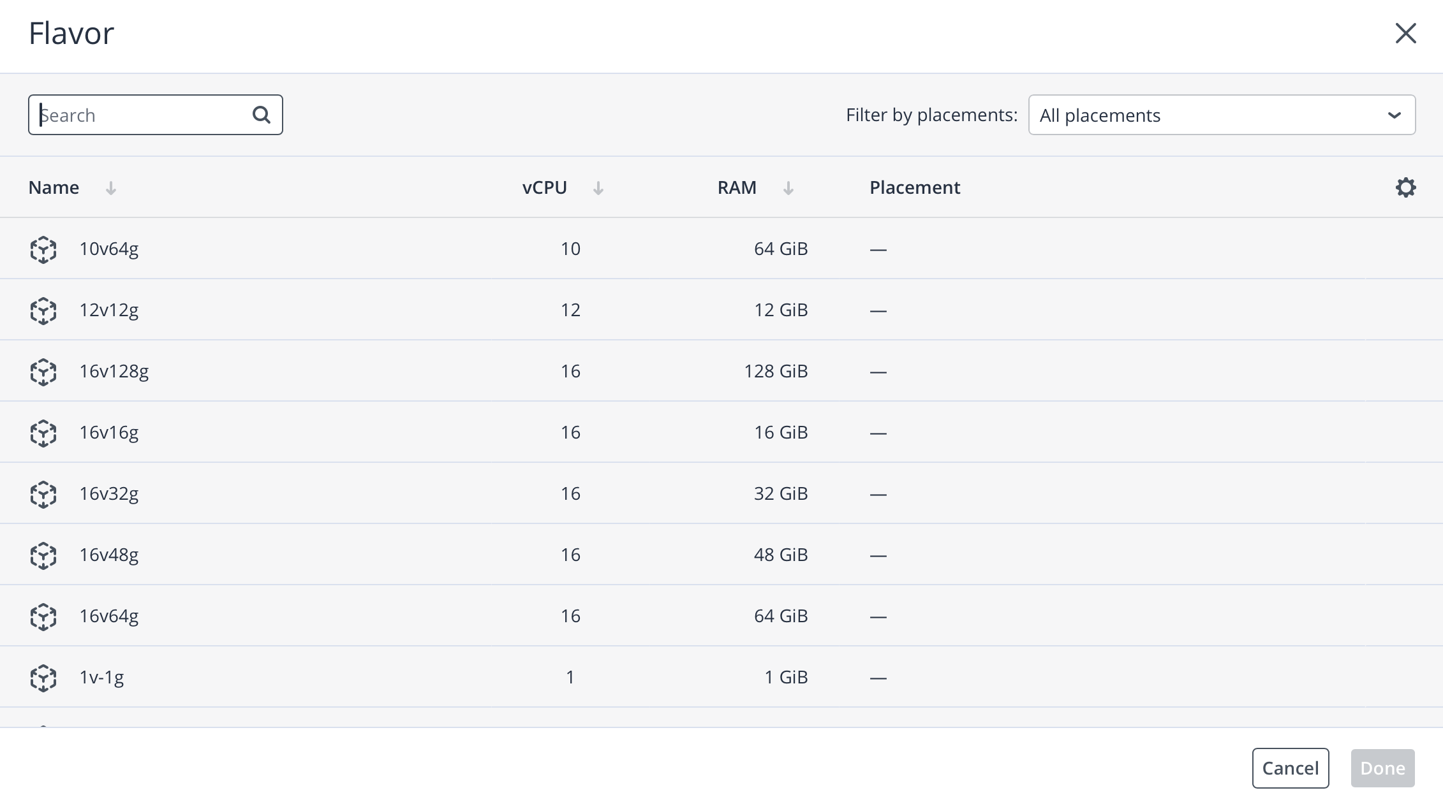
Task: Click the flavor cube icon for 10v64g
Action: tap(43, 249)
